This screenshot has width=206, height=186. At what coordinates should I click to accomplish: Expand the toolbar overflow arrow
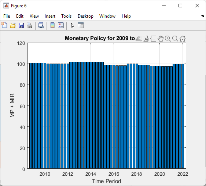(x=202, y=16)
